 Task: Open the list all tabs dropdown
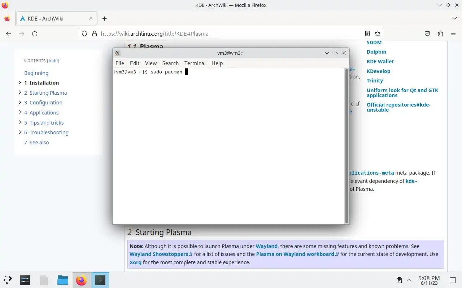[x=454, y=18]
